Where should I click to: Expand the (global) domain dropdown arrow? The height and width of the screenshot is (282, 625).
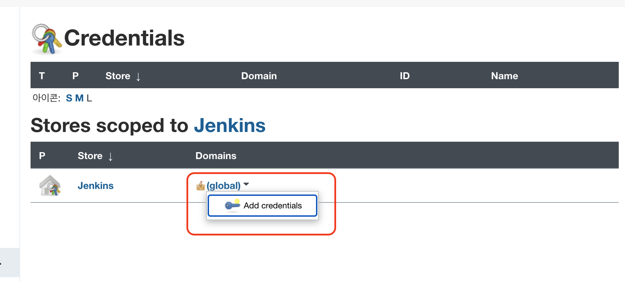pos(246,184)
